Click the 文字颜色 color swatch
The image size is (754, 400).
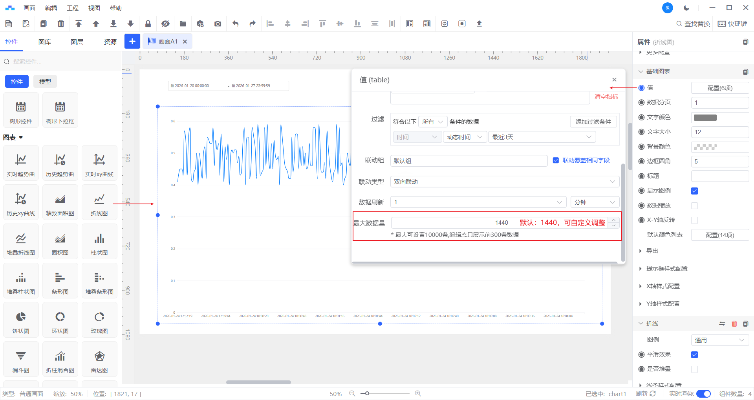coord(705,118)
